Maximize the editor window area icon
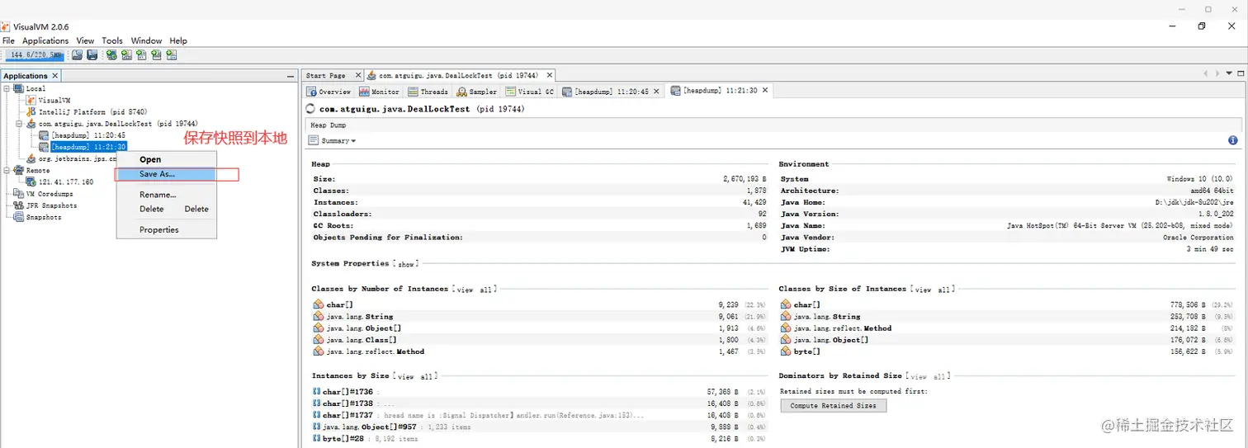Image resolution: width=1248 pixels, height=448 pixels. tap(1241, 75)
